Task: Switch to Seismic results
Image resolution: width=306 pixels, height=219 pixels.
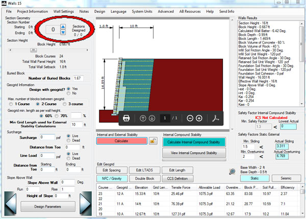Action: pyautogui.click(x=286, y=178)
